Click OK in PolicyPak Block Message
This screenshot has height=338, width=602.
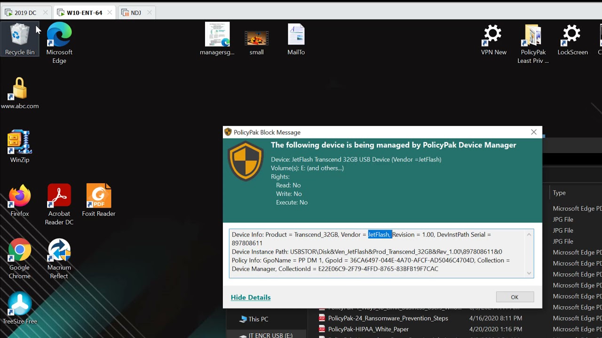pos(515,297)
